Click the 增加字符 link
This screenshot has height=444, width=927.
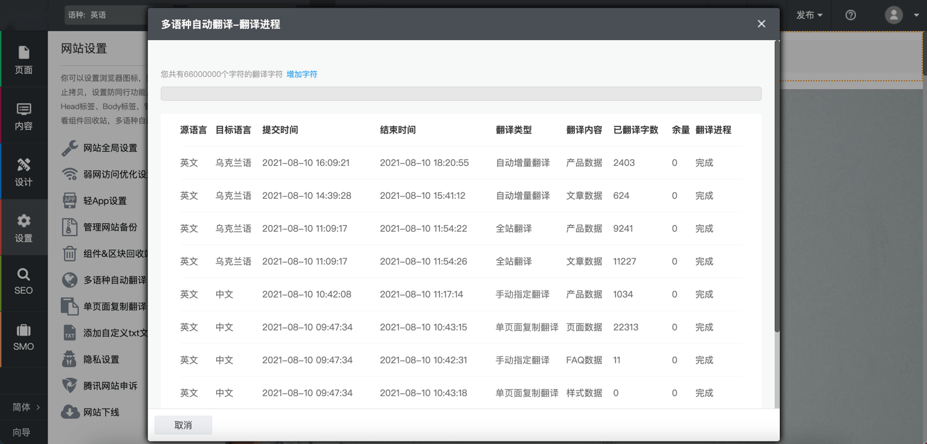[301, 74]
